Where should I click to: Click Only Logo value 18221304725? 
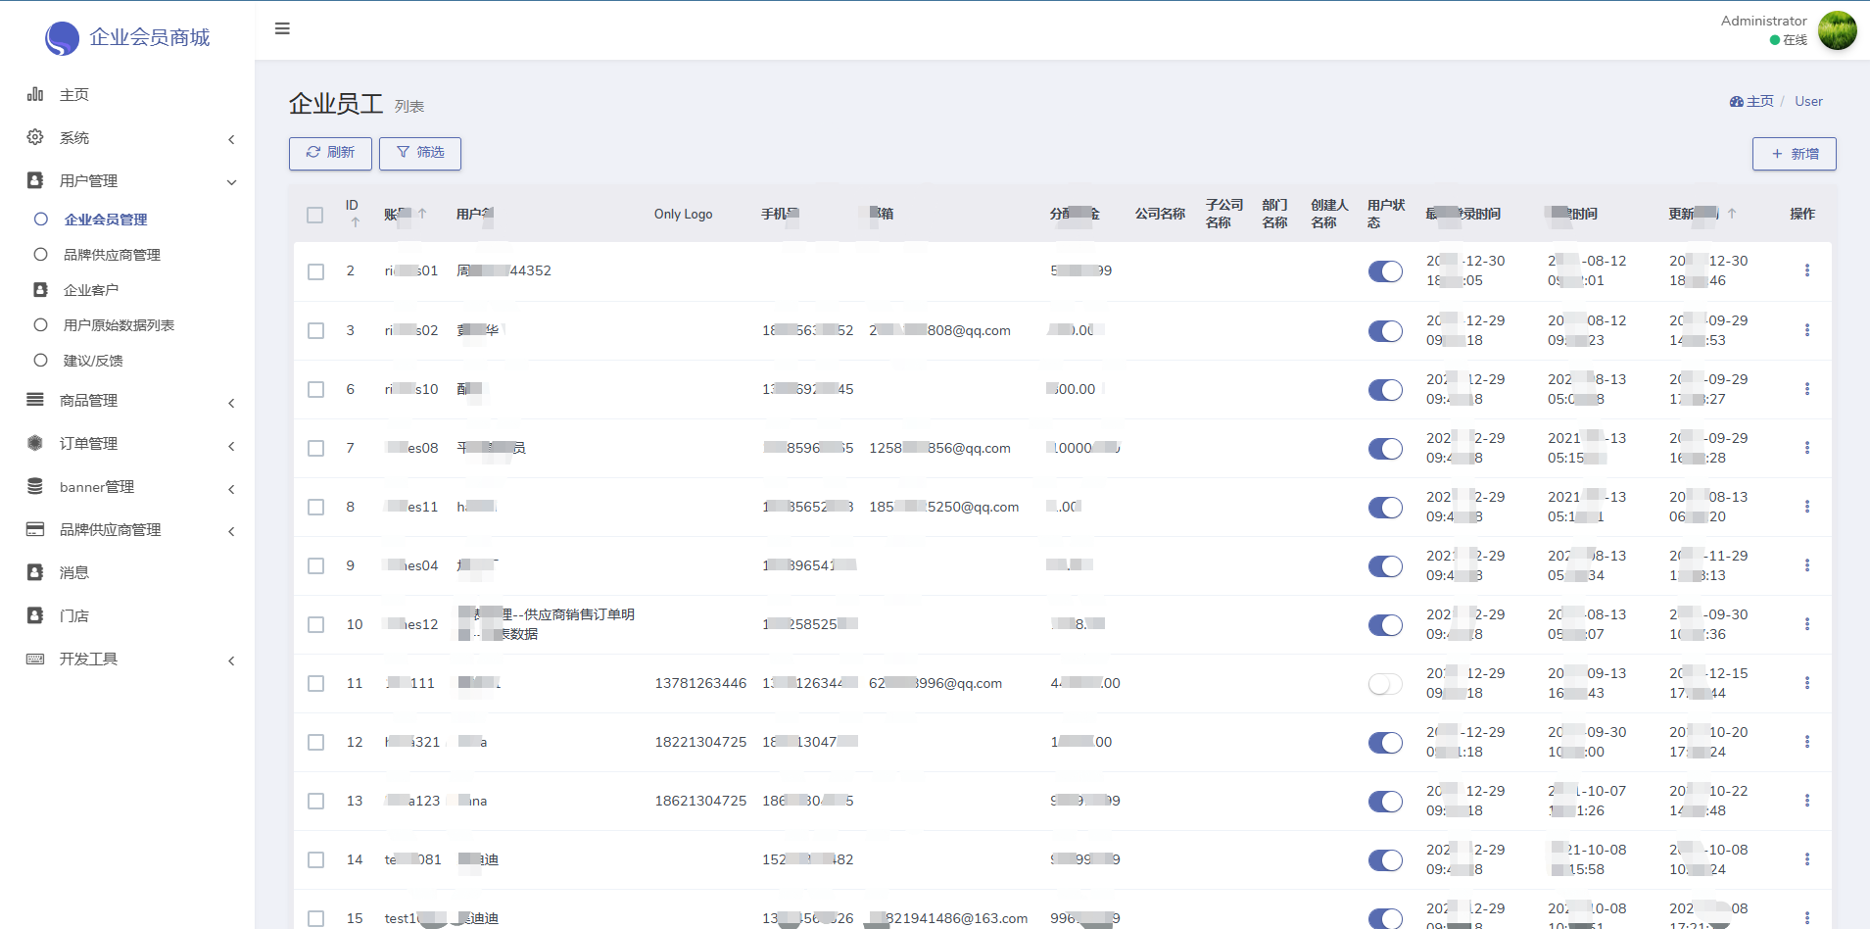[x=700, y=742]
